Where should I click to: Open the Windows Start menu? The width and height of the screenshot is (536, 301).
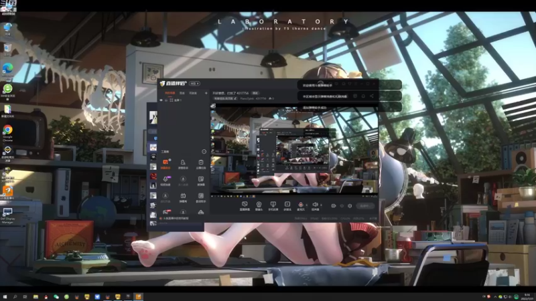point(5,297)
